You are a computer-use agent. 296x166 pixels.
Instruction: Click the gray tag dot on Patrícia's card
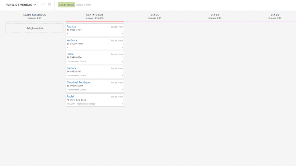click(67, 33)
